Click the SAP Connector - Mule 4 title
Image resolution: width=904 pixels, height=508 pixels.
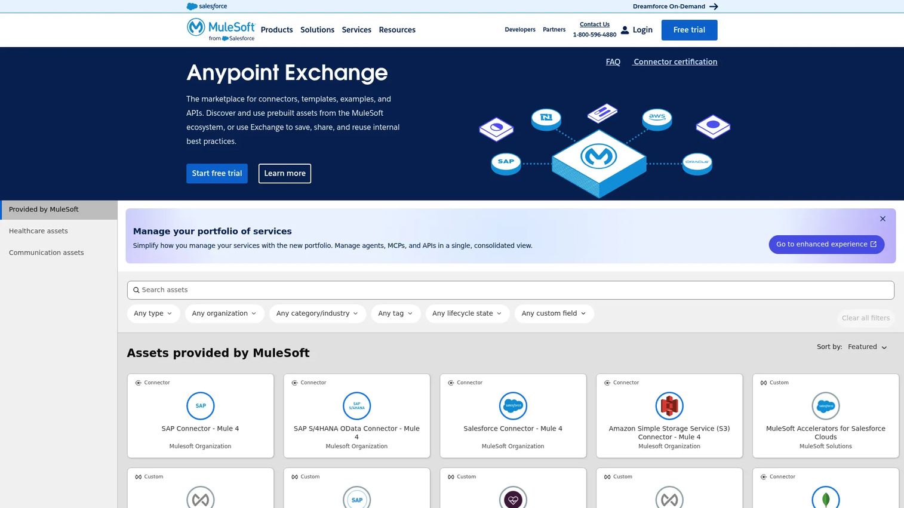200,429
